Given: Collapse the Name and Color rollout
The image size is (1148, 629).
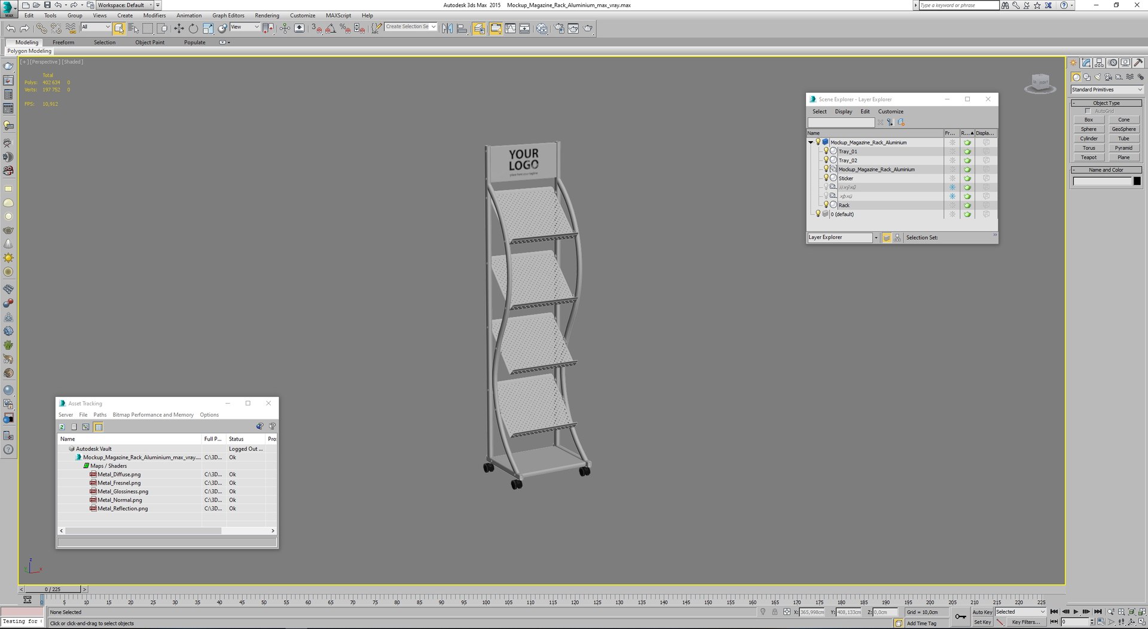Looking at the screenshot, I should tap(1106, 170).
